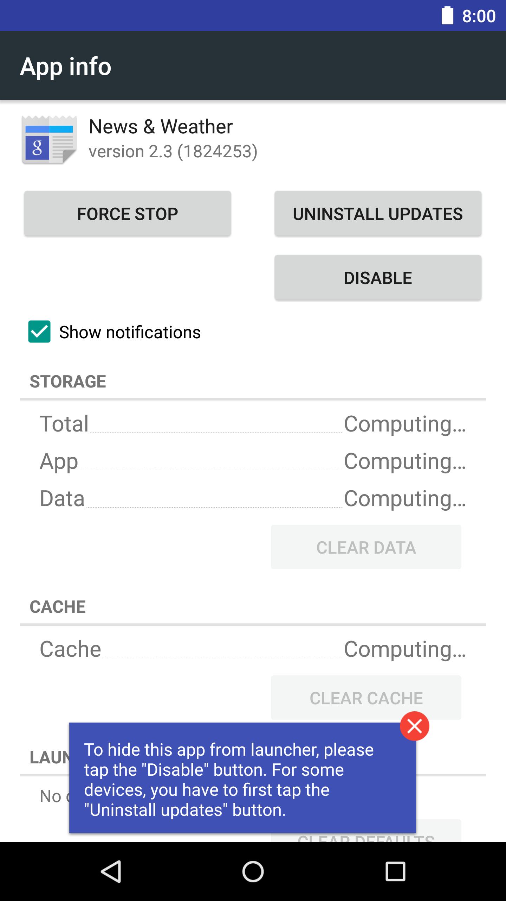The width and height of the screenshot is (506, 901).
Task: Tap the FORCE STOP button
Action: (x=127, y=213)
